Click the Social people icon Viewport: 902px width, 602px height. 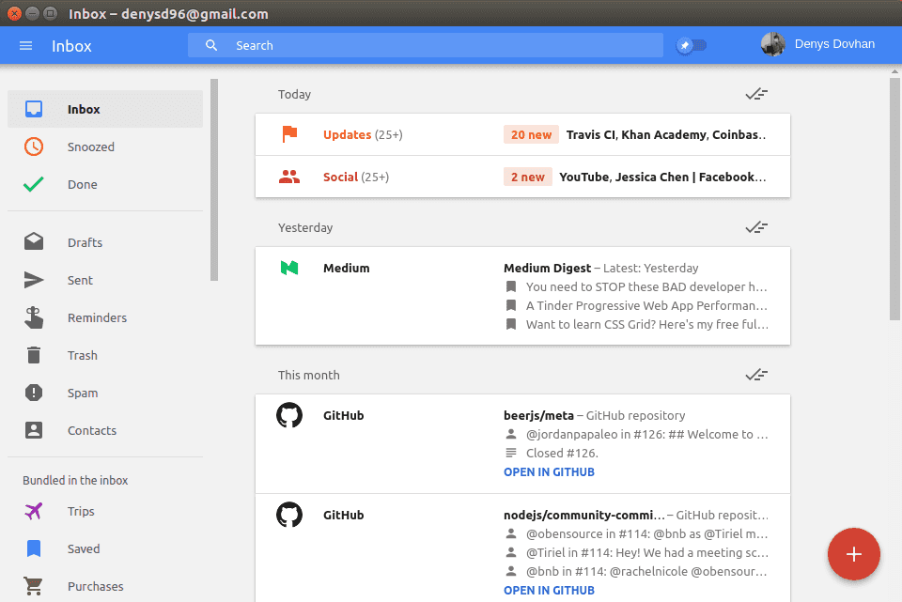tap(289, 177)
